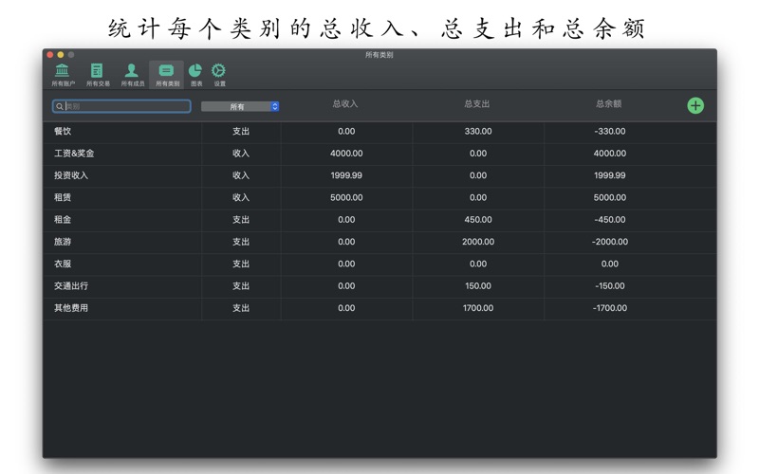Image resolution: width=759 pixels, height=474 pixels.
Task: Open the 设置 settings gear icon
Action: tap(219, 75)
